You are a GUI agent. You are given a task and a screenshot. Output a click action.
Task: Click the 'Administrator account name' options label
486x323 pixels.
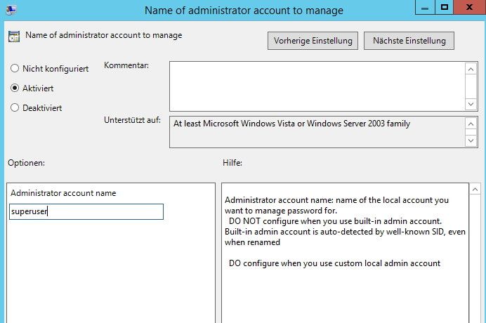click(x=63, y=193)
